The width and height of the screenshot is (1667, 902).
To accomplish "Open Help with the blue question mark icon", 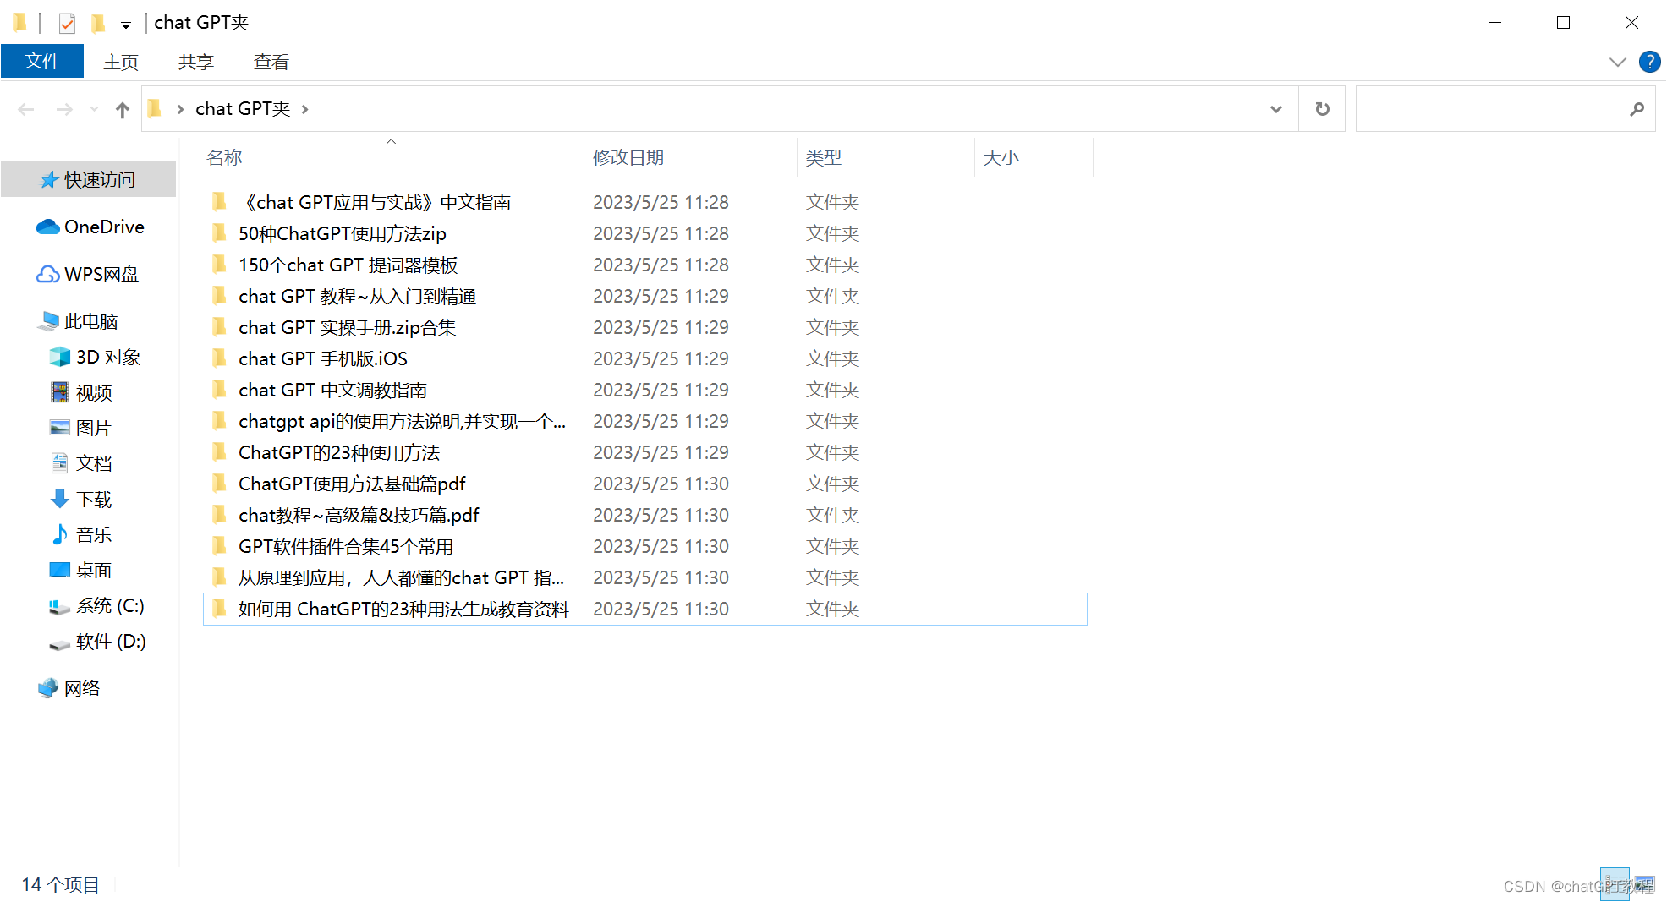I will (1649, 62).
